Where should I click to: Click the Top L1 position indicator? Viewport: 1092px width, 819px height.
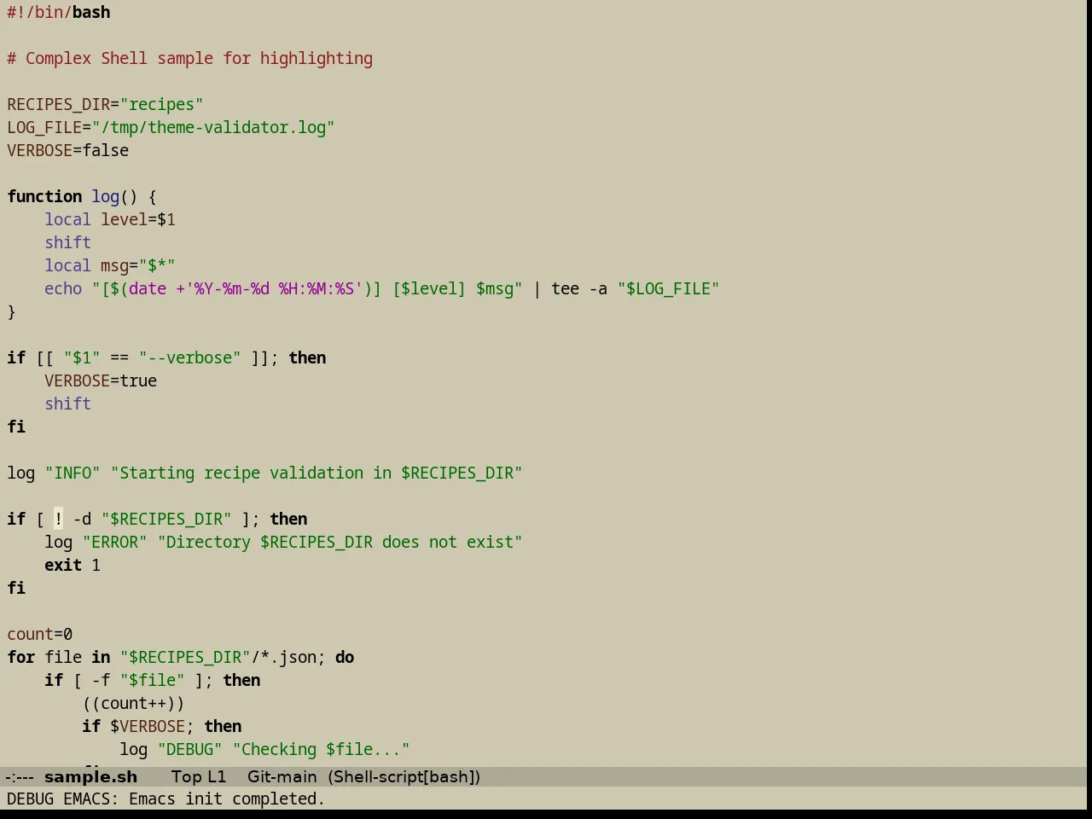198,776
